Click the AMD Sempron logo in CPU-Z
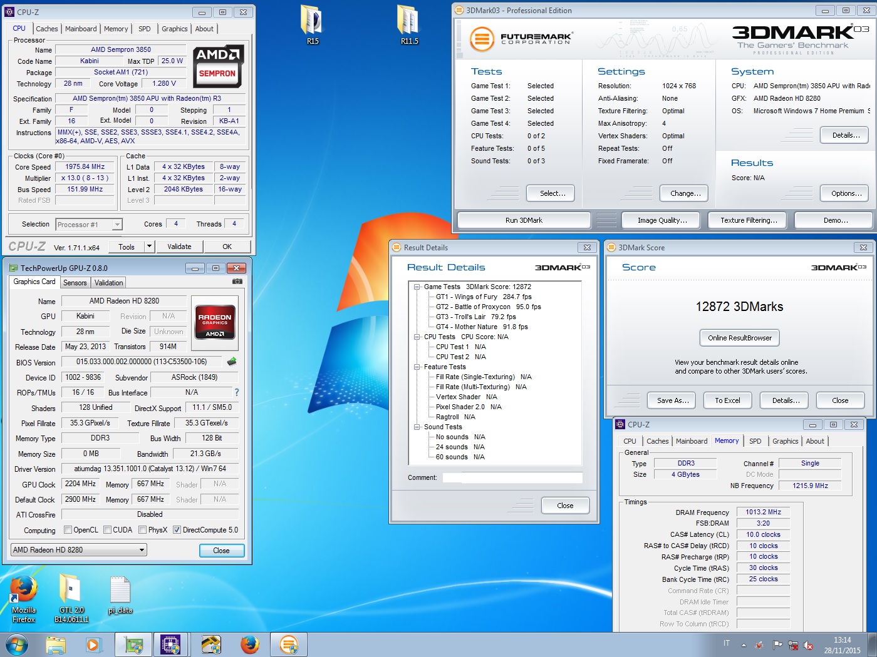The image size is (877, 657). pyautogui.click(x=217, y=66)
